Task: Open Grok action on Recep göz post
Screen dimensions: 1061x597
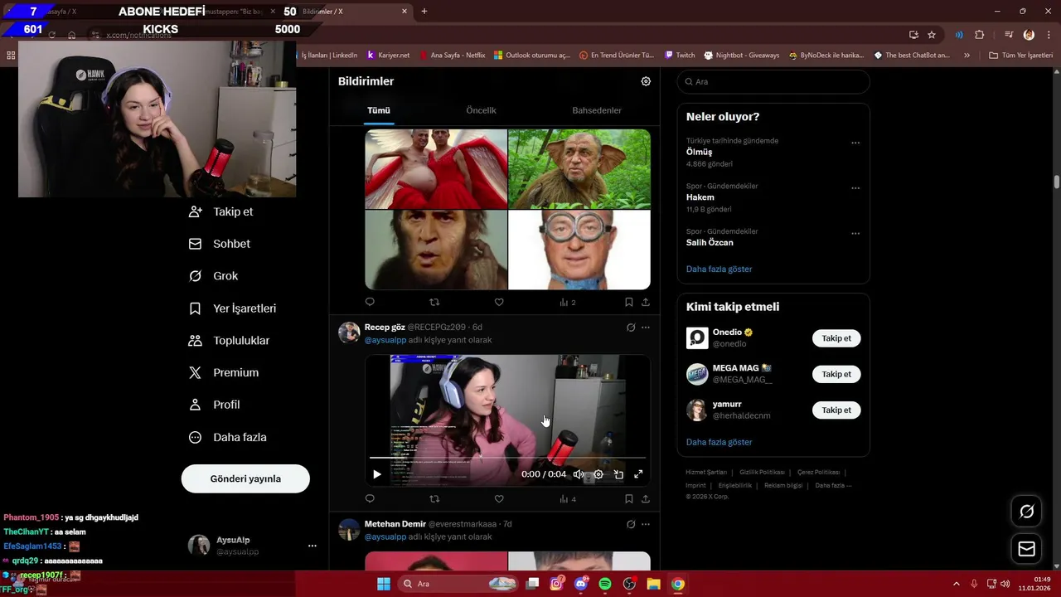Action: coord(631,328)
